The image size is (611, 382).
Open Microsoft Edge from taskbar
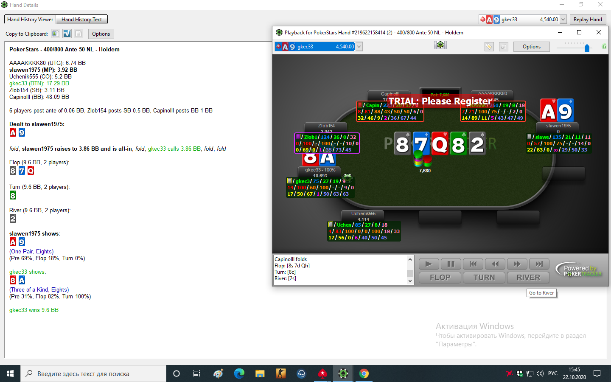[239, 374]
